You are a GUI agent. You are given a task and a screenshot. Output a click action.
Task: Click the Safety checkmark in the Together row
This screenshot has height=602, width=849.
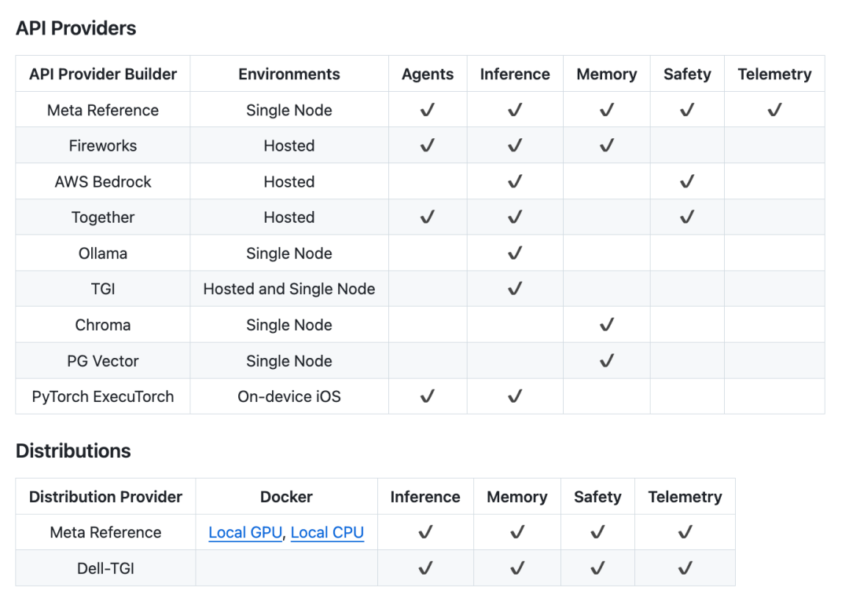pos(686,217)
